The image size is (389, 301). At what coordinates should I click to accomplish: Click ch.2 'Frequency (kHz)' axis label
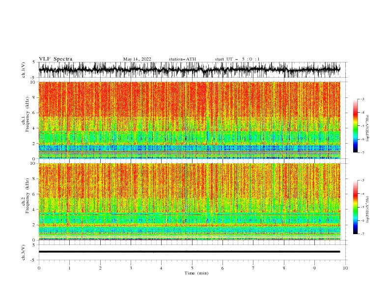click(28, 196)
